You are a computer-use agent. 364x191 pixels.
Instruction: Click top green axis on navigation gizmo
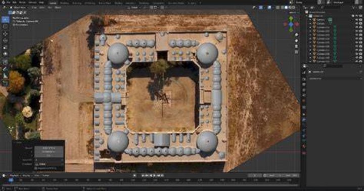pos(291,18)
